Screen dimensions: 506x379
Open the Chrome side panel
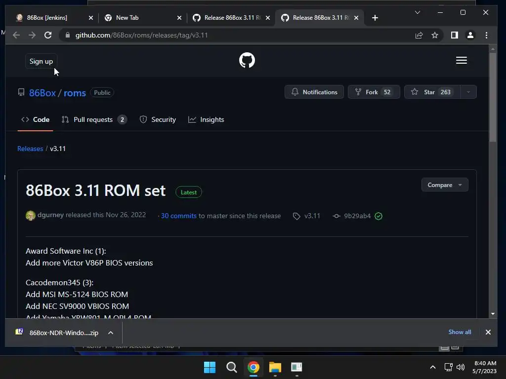pos(455,35)
